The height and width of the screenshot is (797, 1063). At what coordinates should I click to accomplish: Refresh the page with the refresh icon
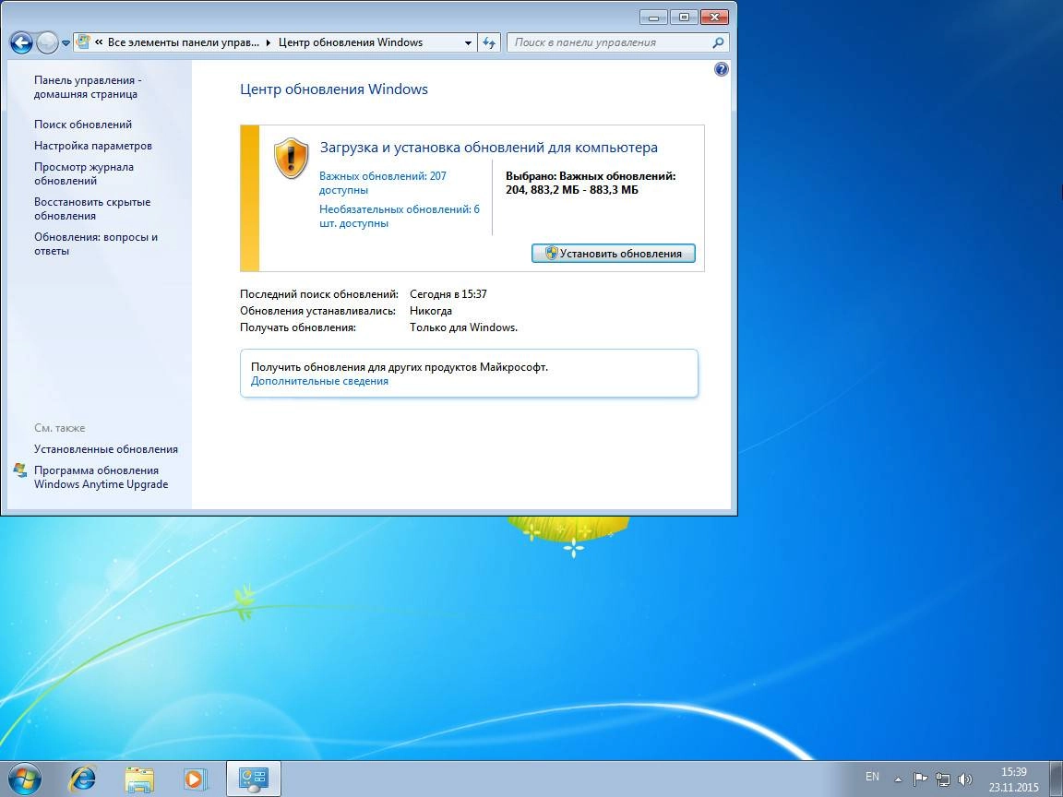coord(489,42)
